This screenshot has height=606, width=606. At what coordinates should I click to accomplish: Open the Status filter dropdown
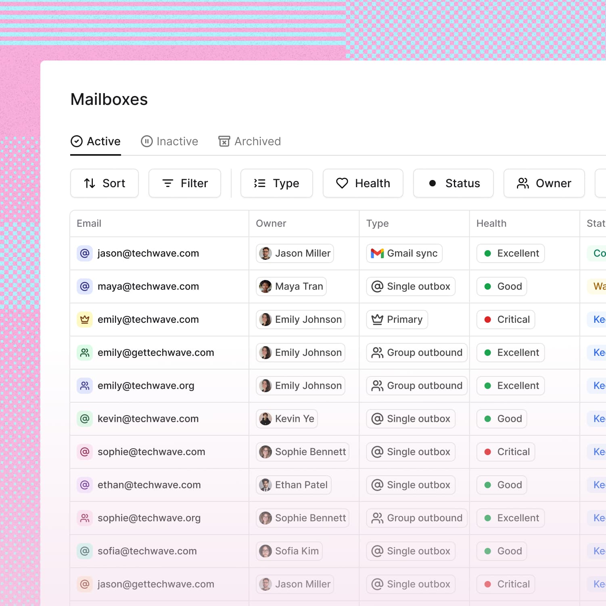453,183
